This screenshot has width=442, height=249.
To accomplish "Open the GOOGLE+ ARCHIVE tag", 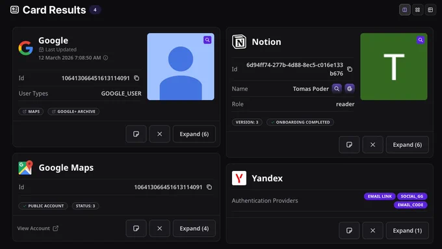I will (73, 111).
